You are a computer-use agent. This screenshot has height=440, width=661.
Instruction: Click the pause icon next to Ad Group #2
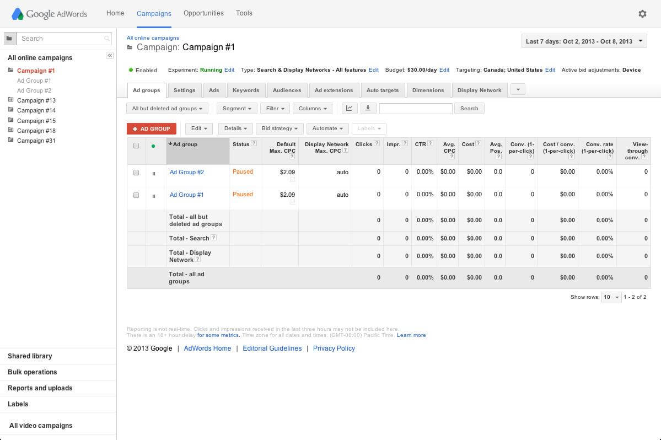click(154, 172)
